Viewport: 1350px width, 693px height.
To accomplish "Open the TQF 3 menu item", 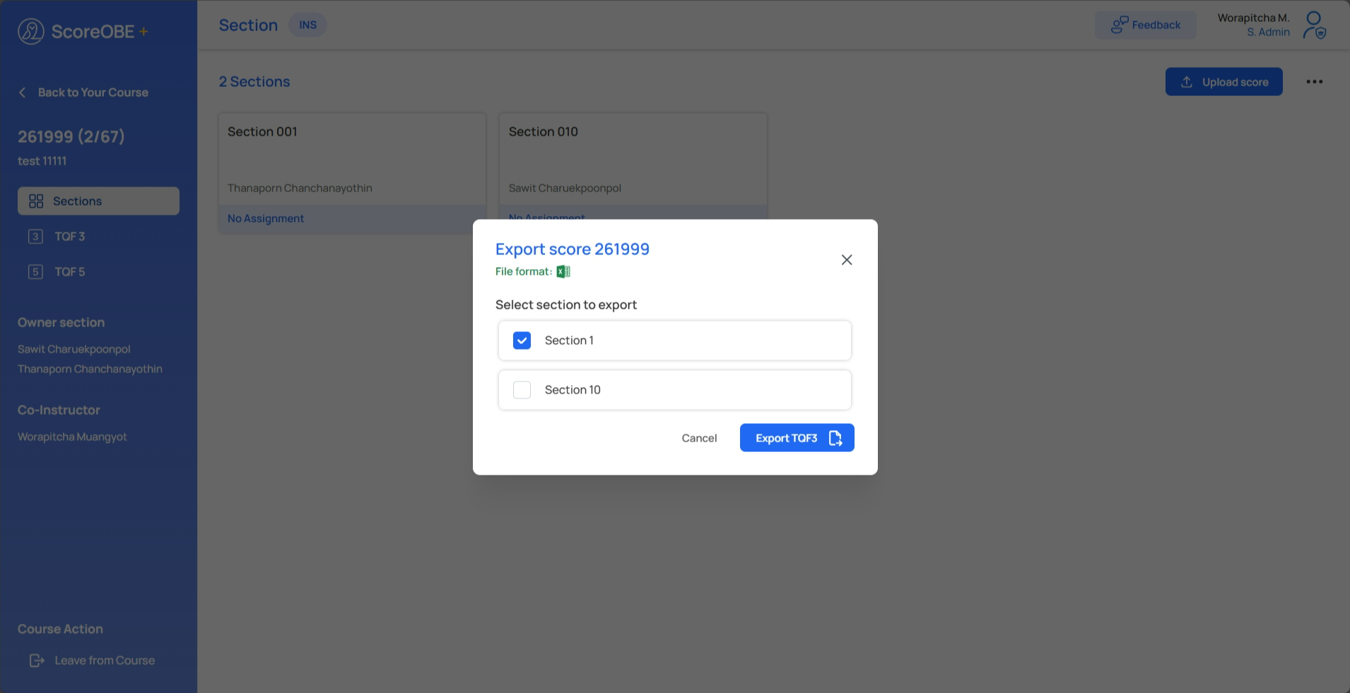I will [70, 237].
